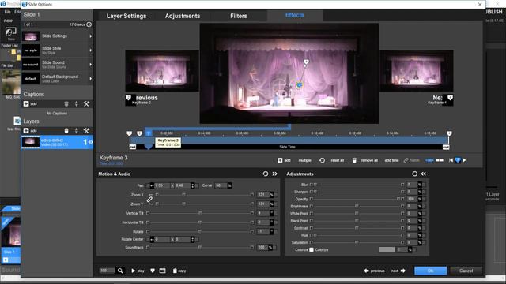This screenshot has height=284, width=506.
Task: Click previous keyframe marker icon under left thumbnail
Action: [128, 98]
